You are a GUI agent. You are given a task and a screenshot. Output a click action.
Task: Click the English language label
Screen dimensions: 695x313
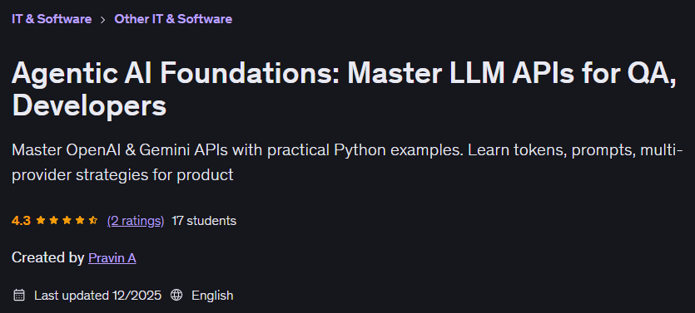coord(212,296)
